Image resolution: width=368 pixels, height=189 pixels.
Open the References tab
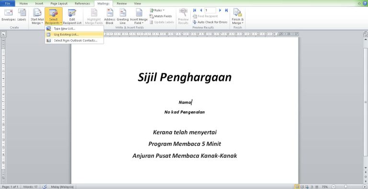[82, 3]
